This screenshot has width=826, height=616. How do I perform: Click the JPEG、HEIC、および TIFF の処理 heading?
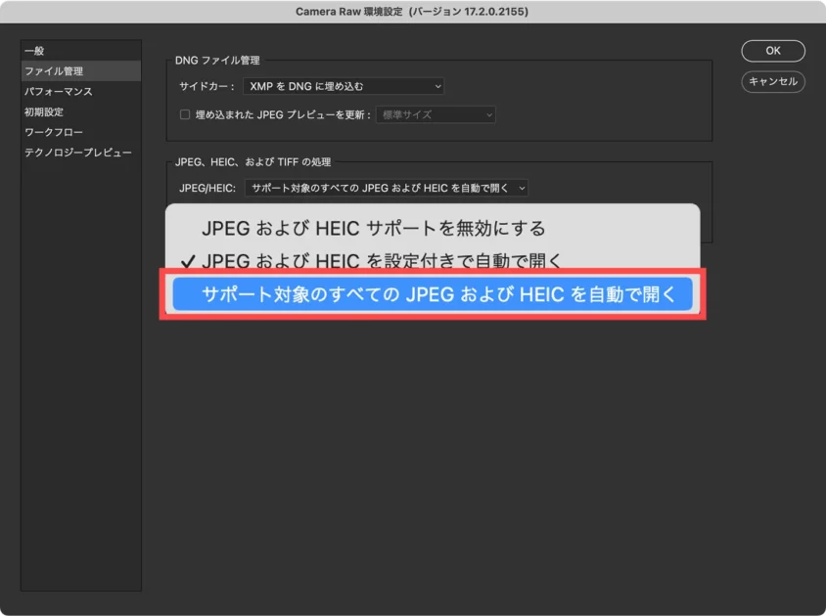[259, 162]
